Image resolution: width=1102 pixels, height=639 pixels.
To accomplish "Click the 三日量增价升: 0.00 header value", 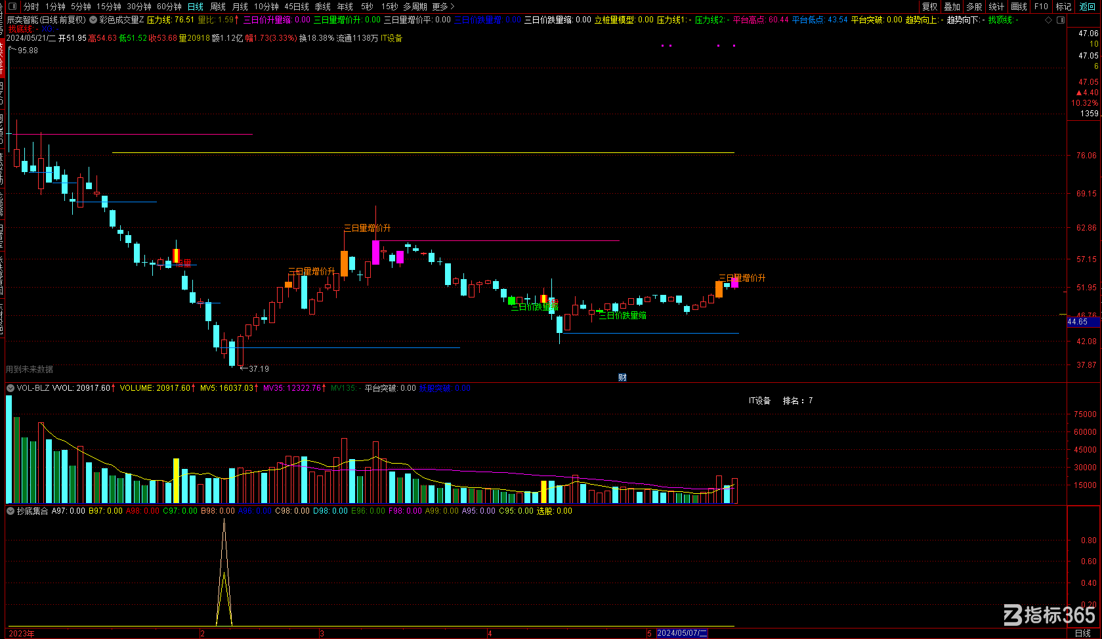I will [x=347, y=20].
